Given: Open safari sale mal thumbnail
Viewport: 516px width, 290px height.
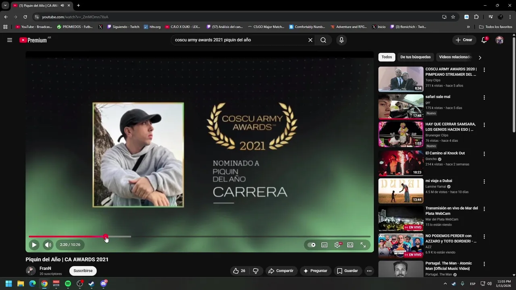Looking at the screenshot, I should click(x=401, y=107).
